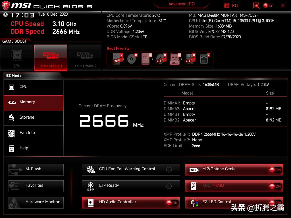Viewport: 291px width, 218px height.
Task: Open Hardware Monitor
Action: click(x=36, y=202)
